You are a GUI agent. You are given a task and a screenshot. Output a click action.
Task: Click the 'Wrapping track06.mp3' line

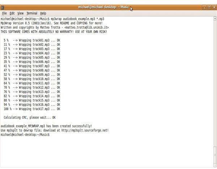click(32, 62)
